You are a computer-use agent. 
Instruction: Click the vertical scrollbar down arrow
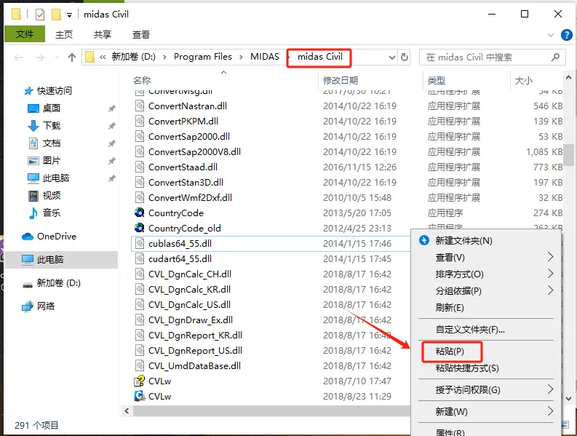pos(568,399)
